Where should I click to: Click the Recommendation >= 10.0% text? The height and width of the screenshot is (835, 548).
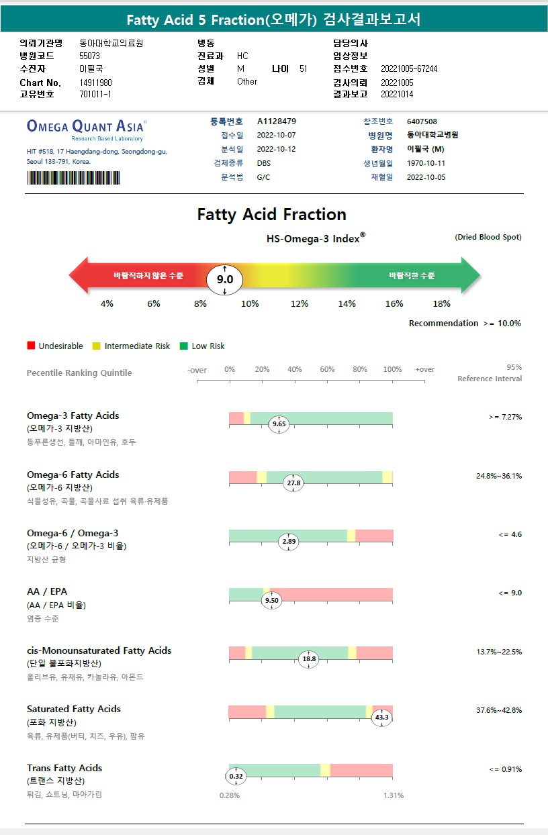[x=465, y=324]
